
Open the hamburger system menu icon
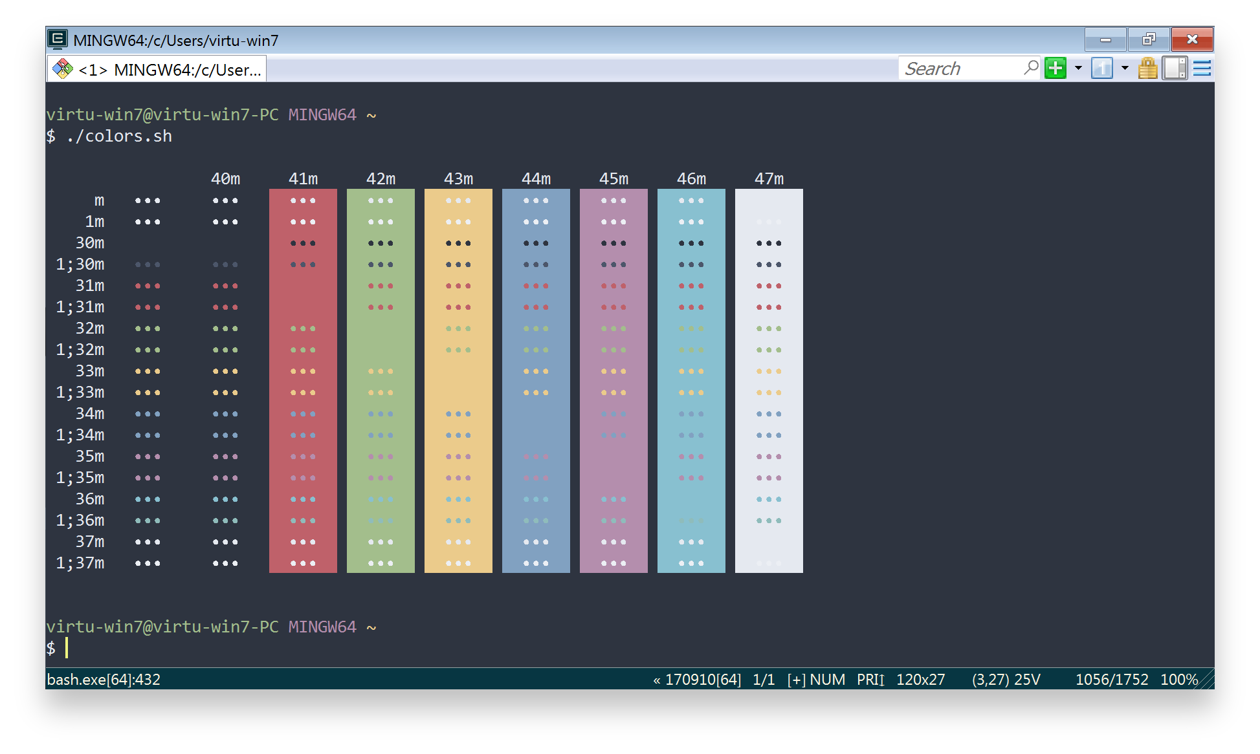(1202, 68)
